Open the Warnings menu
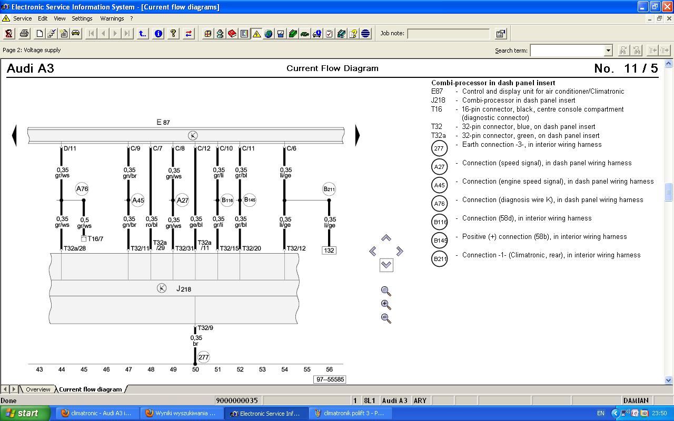This screenshot has height=421, width=674. 112,18
